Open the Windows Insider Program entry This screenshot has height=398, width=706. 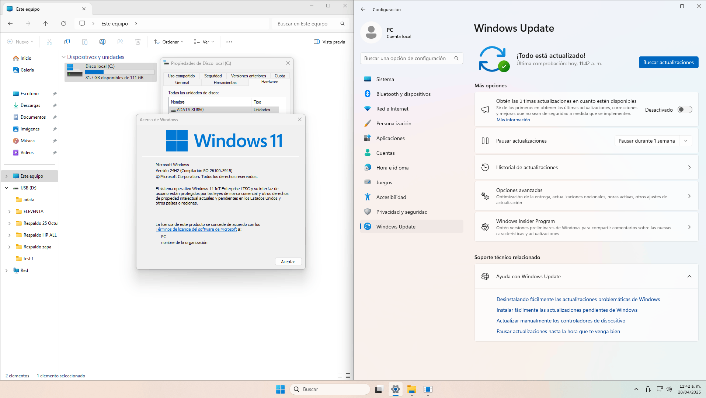pyautogui.click(x=586, y=227)
